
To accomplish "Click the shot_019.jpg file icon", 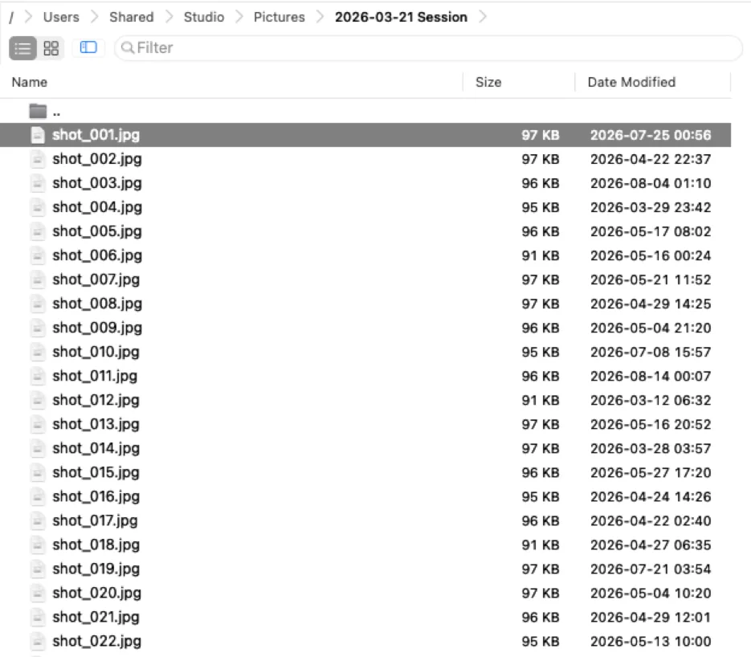I will (38, 569).
